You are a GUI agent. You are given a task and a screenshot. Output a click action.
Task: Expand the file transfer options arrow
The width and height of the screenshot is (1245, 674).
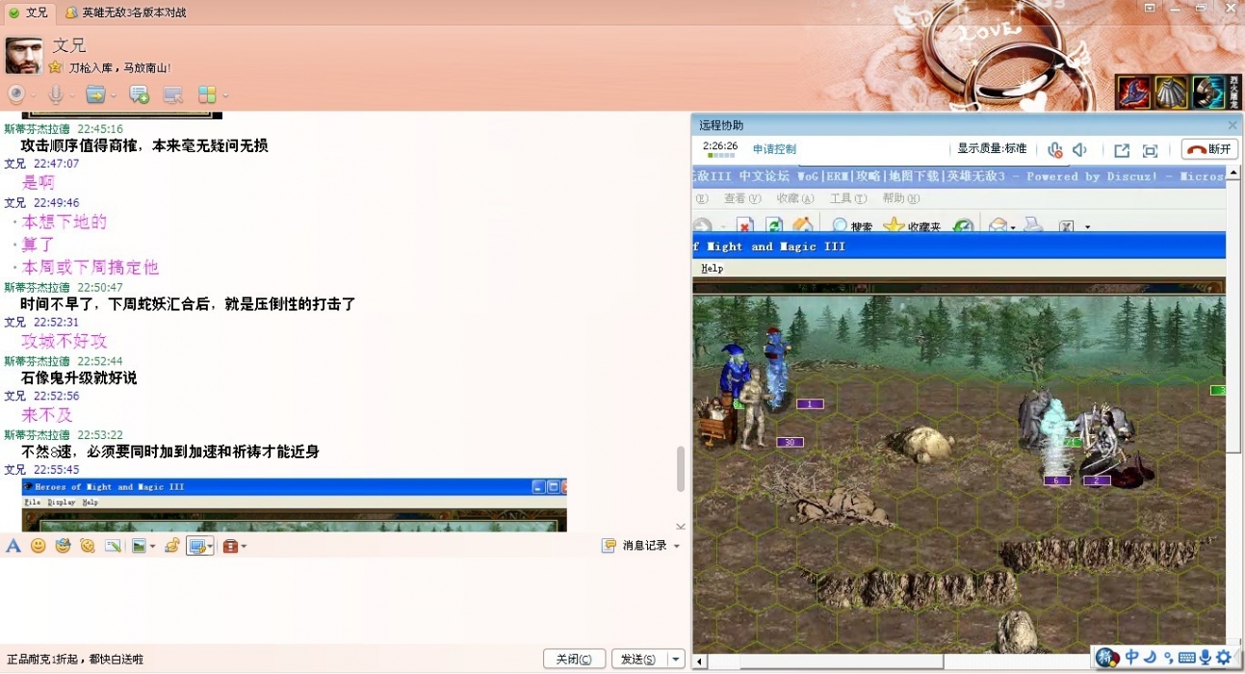coord(113,95)
